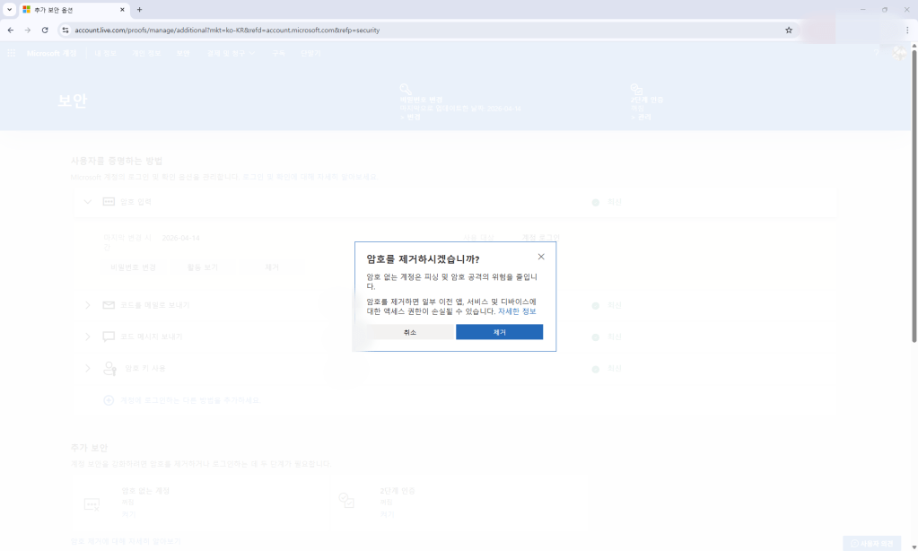Screen dimensions: 918x551
Task: Reload the page with the refresh icon
Action: pyautogui.click(x=45, y=30)
